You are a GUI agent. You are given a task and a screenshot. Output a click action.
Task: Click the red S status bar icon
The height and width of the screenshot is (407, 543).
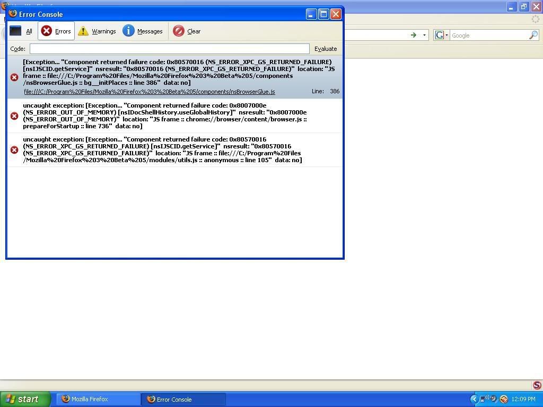537,385
